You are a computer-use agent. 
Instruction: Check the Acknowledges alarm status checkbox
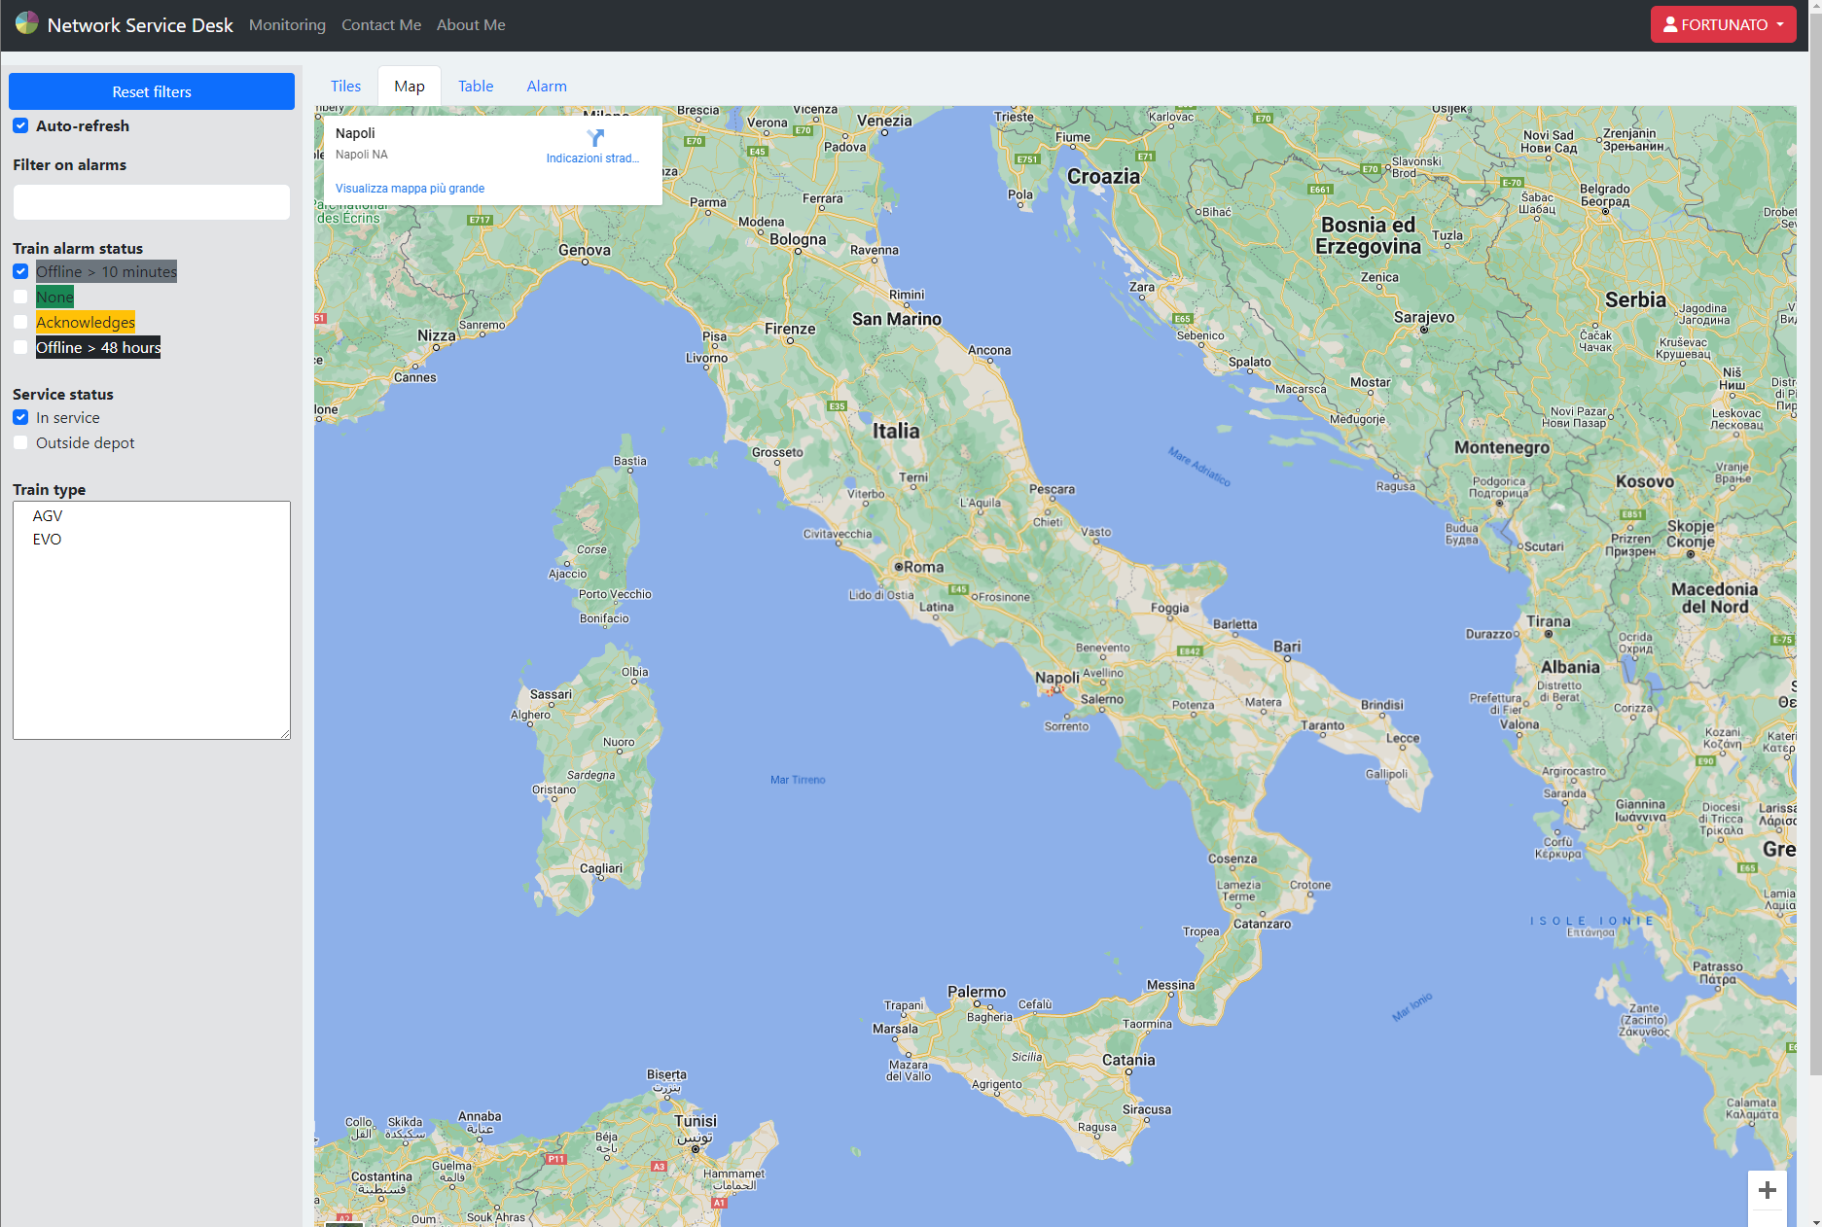[x=20, y=323]
